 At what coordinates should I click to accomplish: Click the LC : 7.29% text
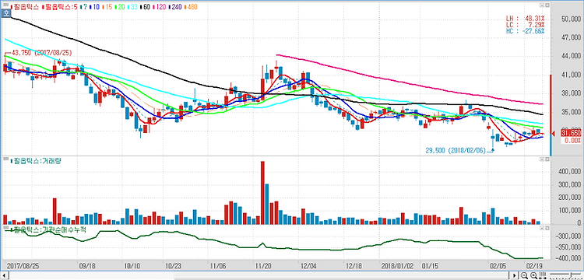click(525, 25)
